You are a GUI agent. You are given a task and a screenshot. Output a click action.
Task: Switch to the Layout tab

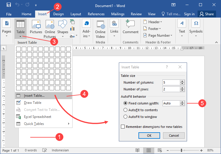coord(76,14)
